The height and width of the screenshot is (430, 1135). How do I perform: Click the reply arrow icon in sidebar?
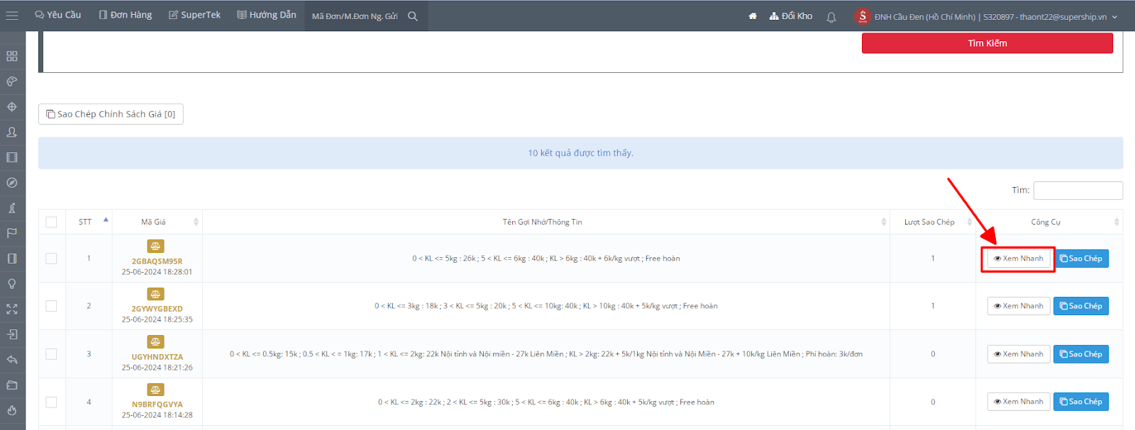(12, 360)
